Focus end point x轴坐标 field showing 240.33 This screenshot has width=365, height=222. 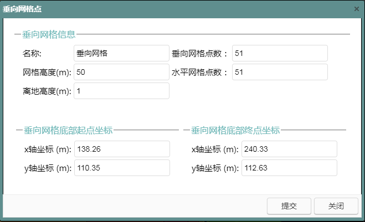[289, 149]
